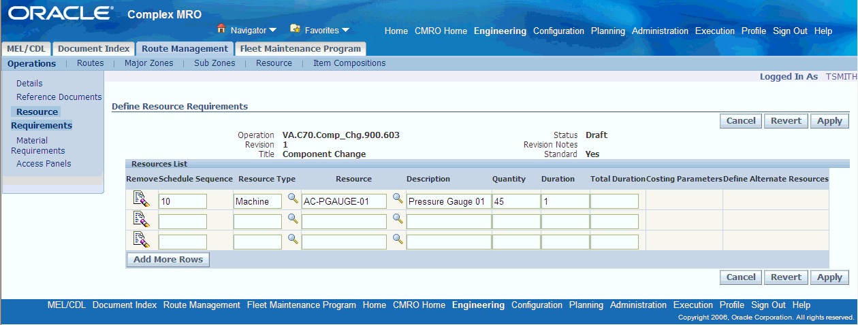Open Help in the top header
The image size is (858, 325).
[823, 31]
